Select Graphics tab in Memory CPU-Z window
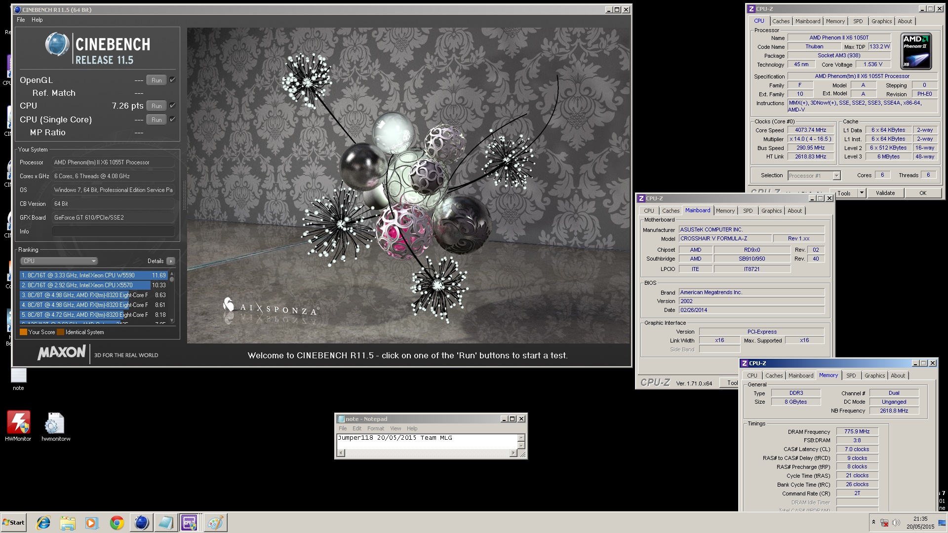Image resolution: width=948 pixels, height=533 pixels. (x=874, y=376)
